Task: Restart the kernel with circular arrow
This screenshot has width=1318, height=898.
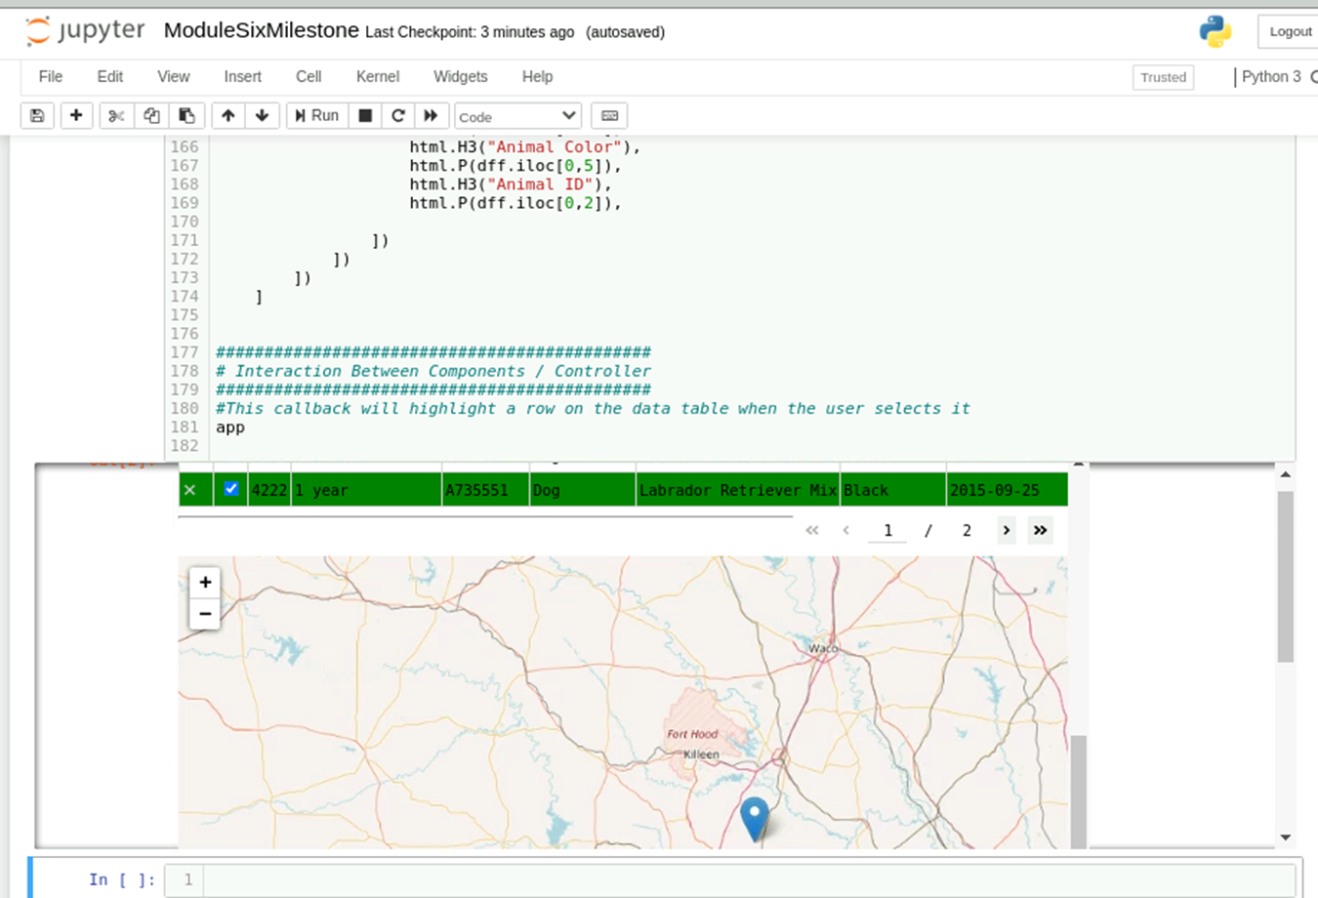Action: pyautogui.click(x=398, y=115)
